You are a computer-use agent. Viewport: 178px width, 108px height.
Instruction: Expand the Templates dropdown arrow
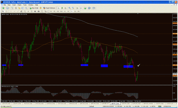point(95,8)
